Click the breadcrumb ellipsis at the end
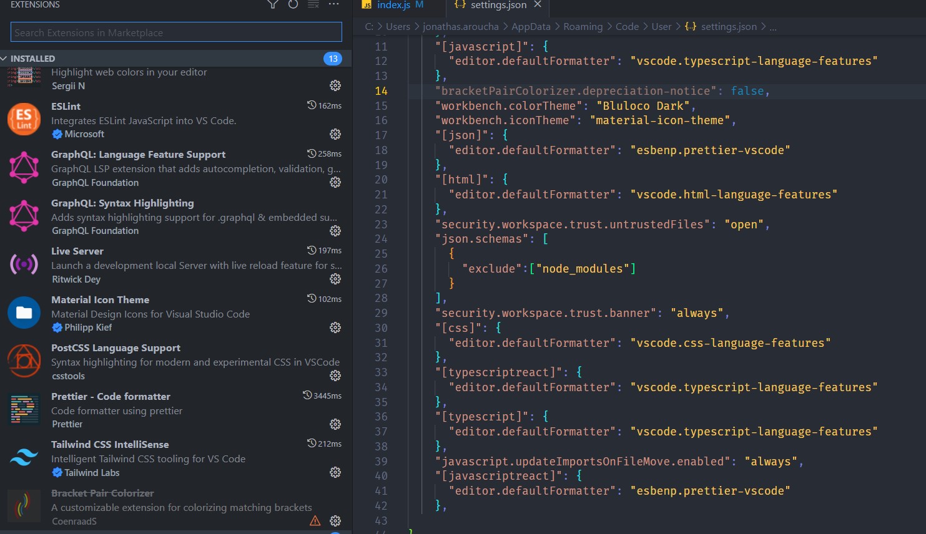This screenshot has height=534, width=926. (773, 27)
